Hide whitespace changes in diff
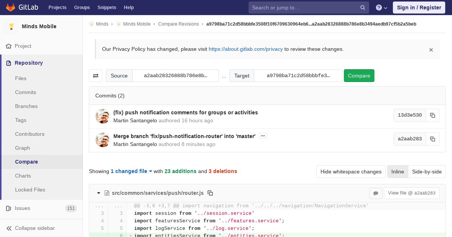452x237 pixels. tap(351, 172)
